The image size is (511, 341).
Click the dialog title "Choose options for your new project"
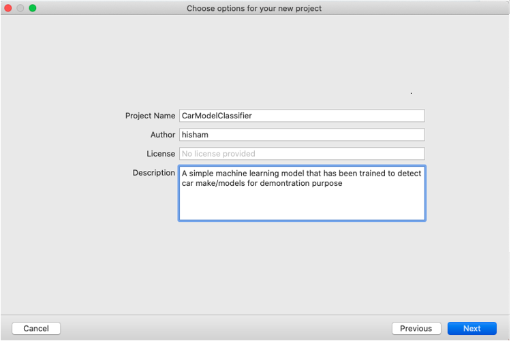click(254, 9)
